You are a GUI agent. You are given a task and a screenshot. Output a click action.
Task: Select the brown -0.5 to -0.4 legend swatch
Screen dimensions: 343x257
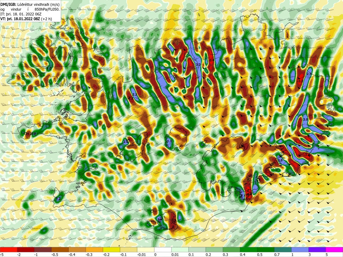pyautogui.click(x=60, y=250)
